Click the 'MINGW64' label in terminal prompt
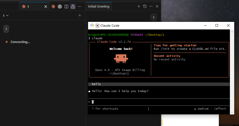This screenshot has width=239, height=126. click(x=137, y=35)
